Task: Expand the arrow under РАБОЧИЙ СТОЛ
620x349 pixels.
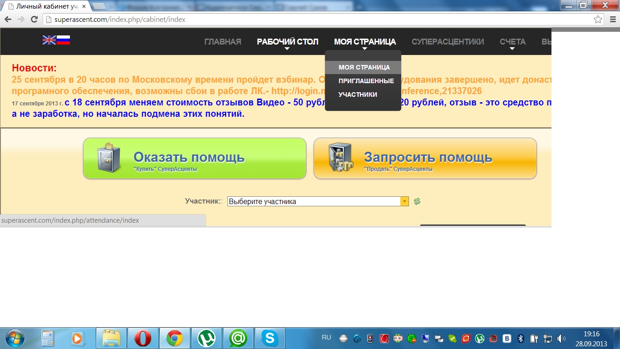Action: tap(287, 49)
